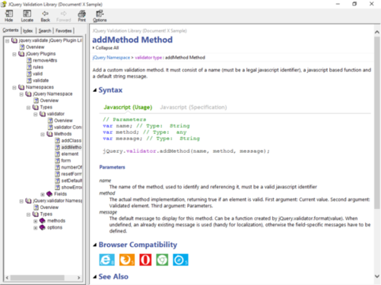Print the current help topic
Viewport: 381px width, 285px height.
[x=82, y=16]
